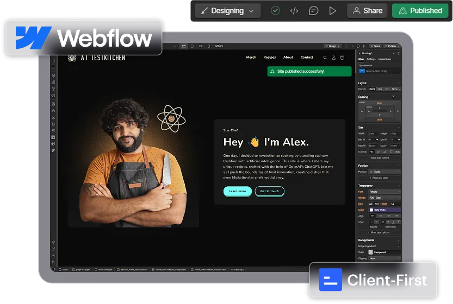
Task: Open the Components cube icon in sidebar
Action: point(53,75)
